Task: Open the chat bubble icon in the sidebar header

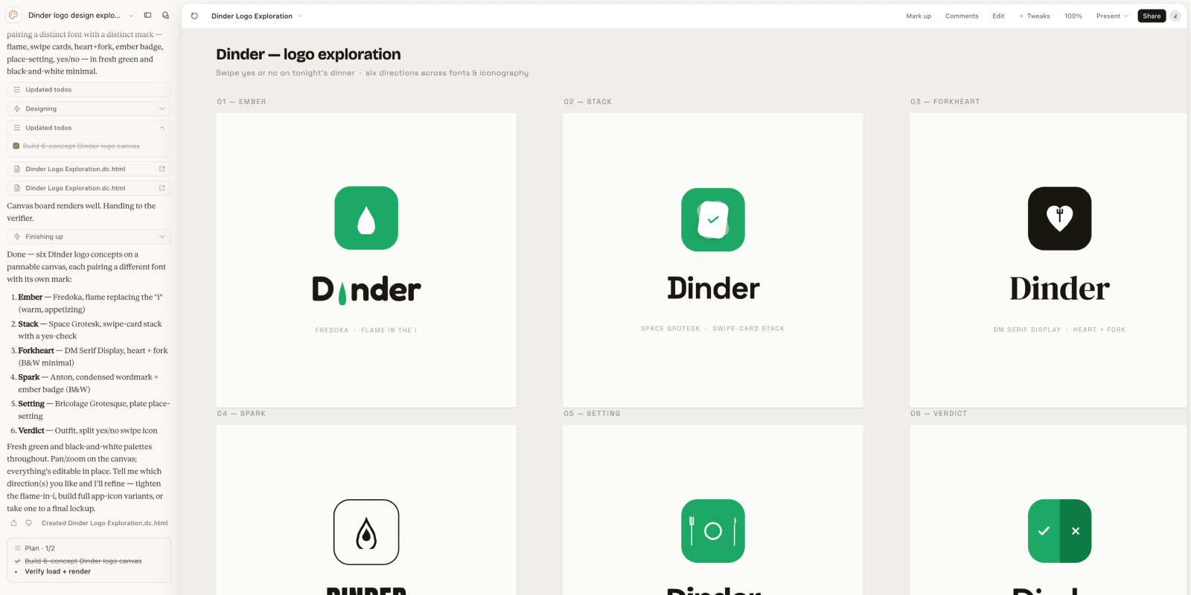Action: (165, 15)
